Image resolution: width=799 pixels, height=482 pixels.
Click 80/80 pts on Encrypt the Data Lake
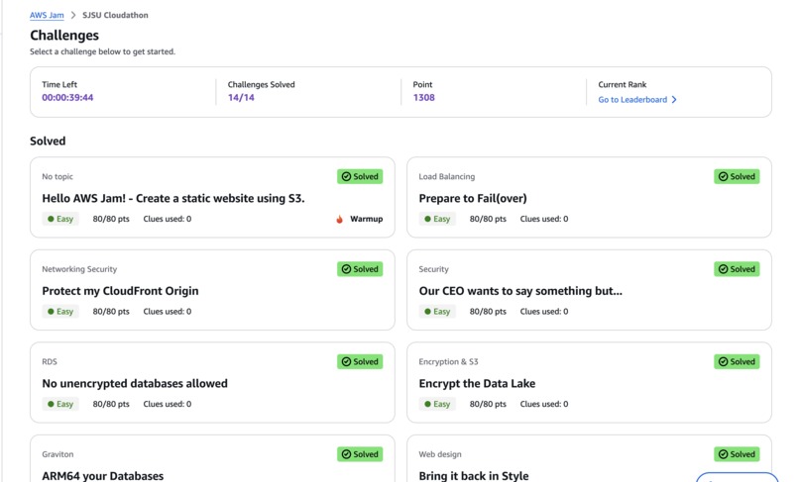click(488, 404)
